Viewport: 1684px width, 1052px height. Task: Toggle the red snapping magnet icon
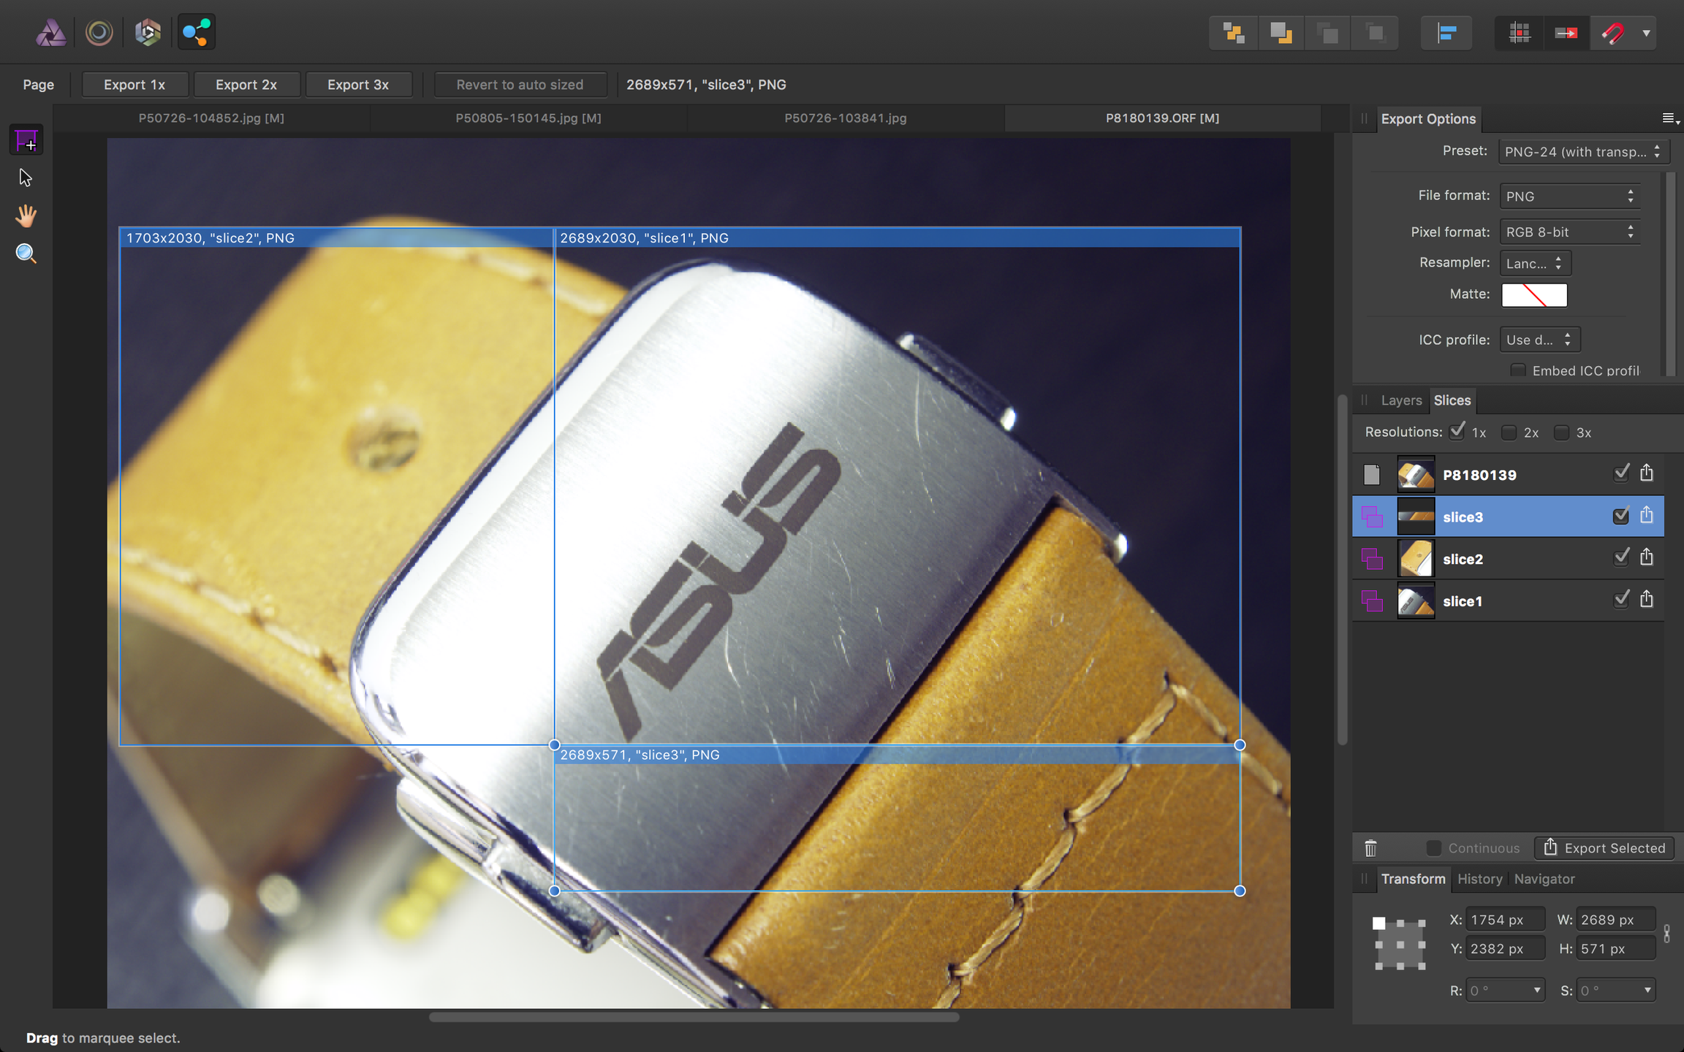coord(1613,33)
